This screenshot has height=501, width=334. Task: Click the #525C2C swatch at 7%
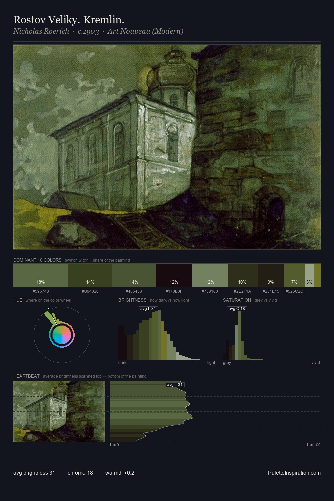click(295, 275)
